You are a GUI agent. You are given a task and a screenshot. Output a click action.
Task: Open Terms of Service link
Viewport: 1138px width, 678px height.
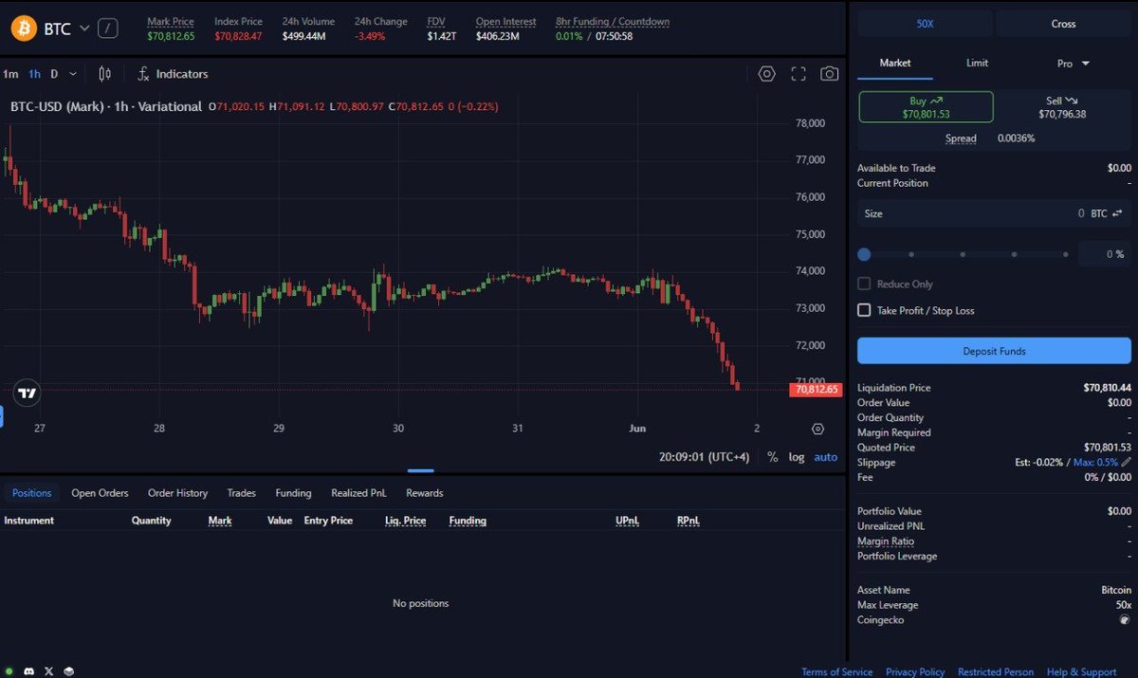(837, 671)
